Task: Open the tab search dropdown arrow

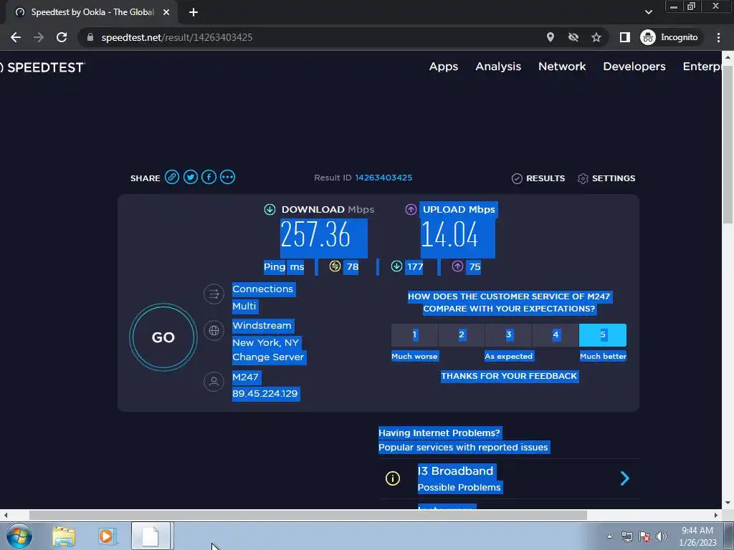Action: (648, 12)
